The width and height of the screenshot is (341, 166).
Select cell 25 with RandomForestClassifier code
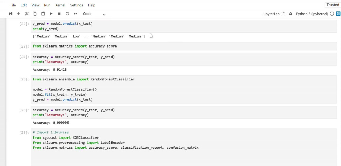[x=183, y=89]
